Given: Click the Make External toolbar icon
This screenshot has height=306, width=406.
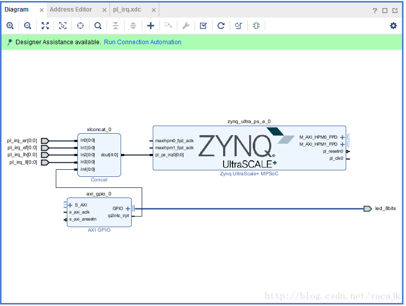Looking at the screenshot, I should coord(168,26).
